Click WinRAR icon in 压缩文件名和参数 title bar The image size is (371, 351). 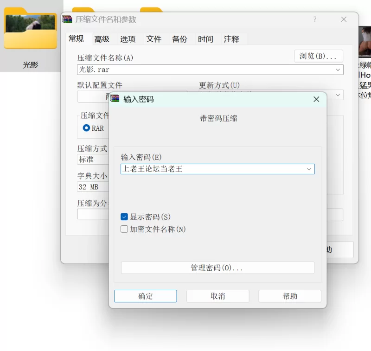click(x=67, y=19)
